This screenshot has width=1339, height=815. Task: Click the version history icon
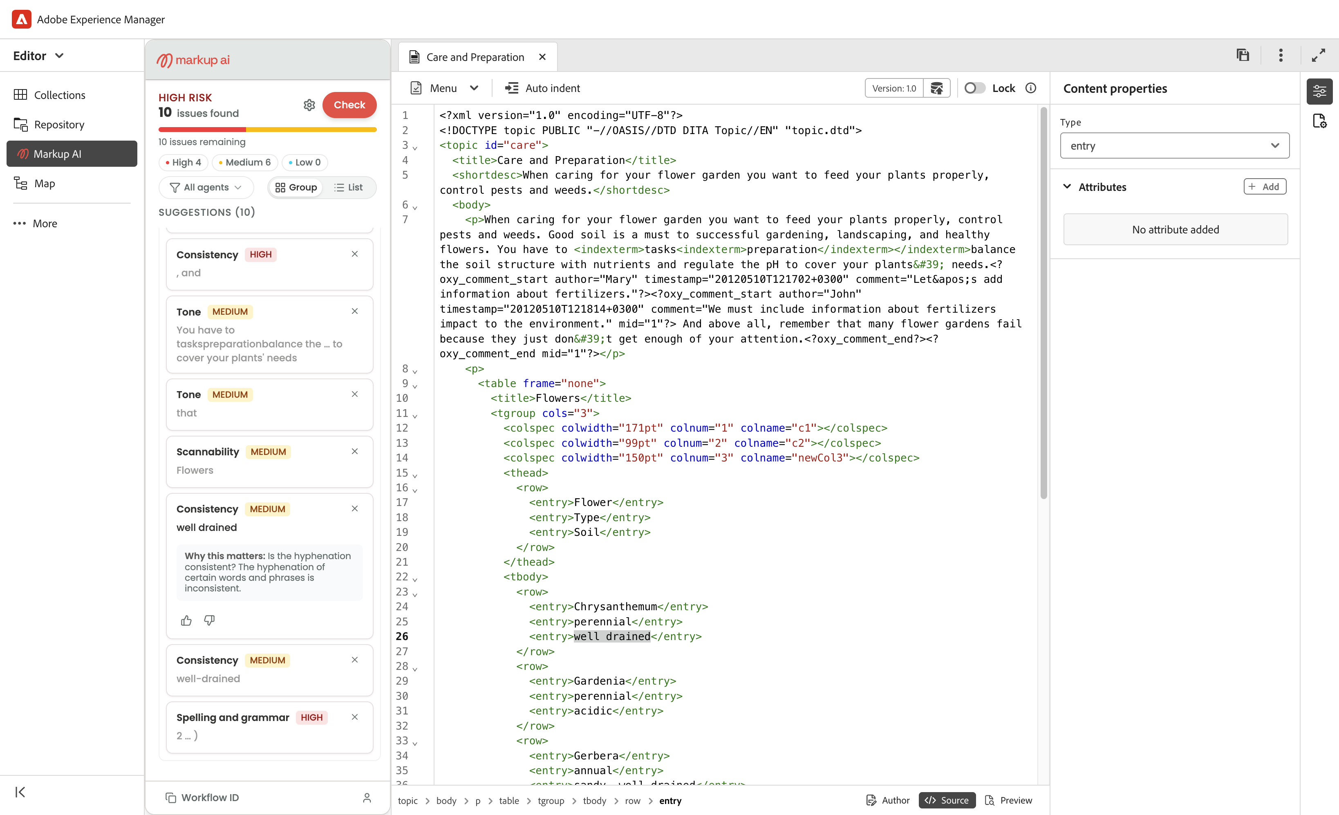tap(937, 88)
